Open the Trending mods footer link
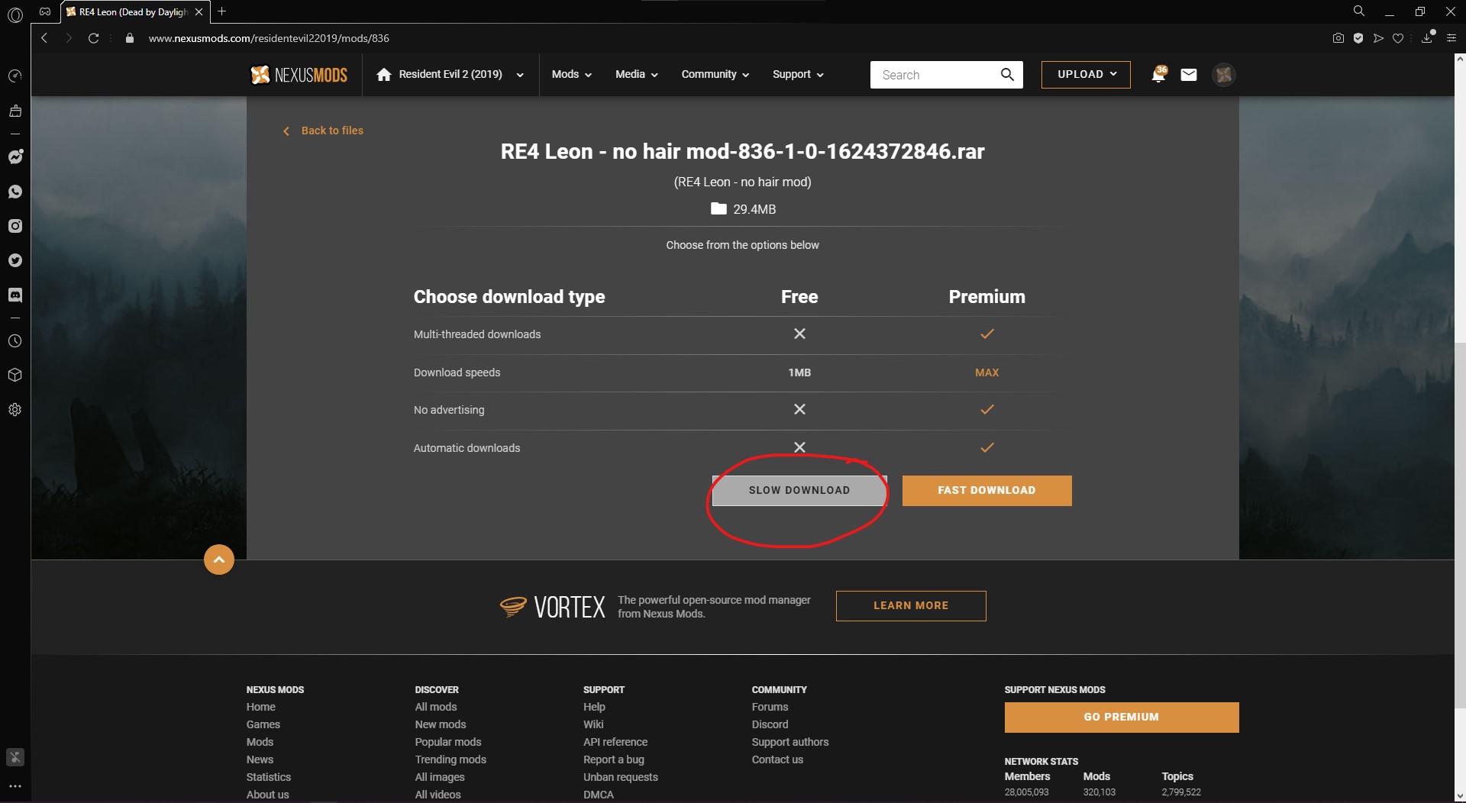 tap(450, 760)
